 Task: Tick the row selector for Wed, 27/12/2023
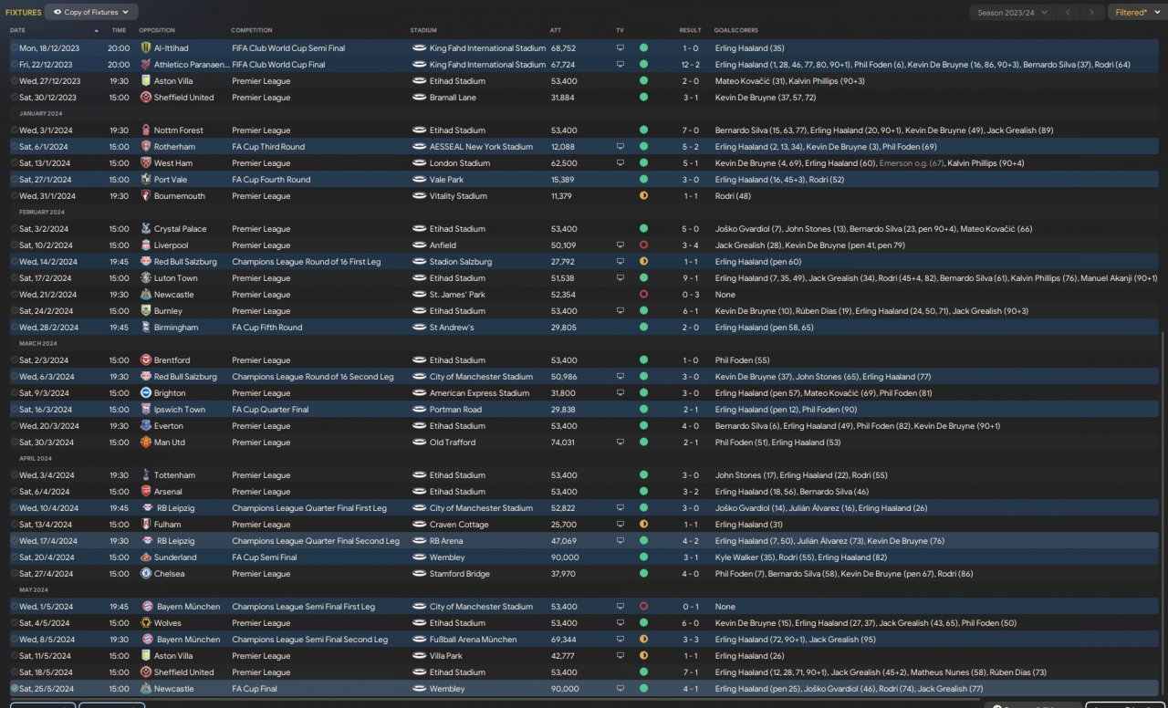click(14, 80)
